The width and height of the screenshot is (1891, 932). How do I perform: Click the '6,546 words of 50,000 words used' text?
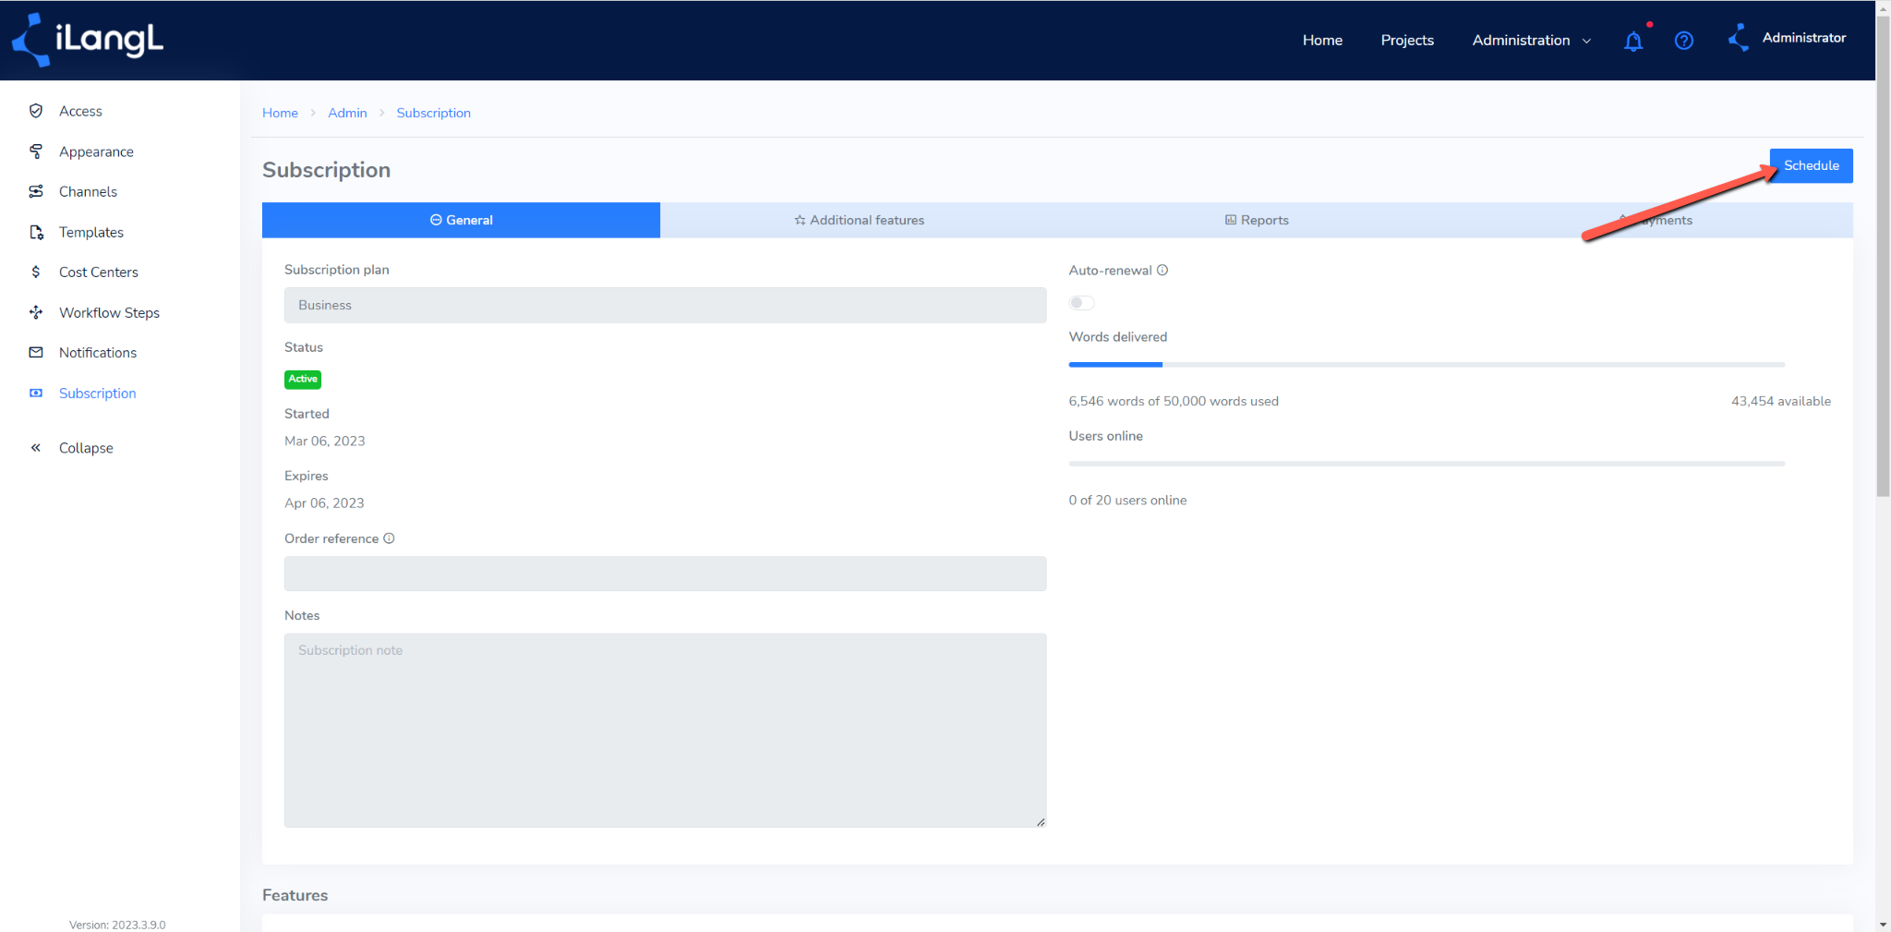[1174, 401]
